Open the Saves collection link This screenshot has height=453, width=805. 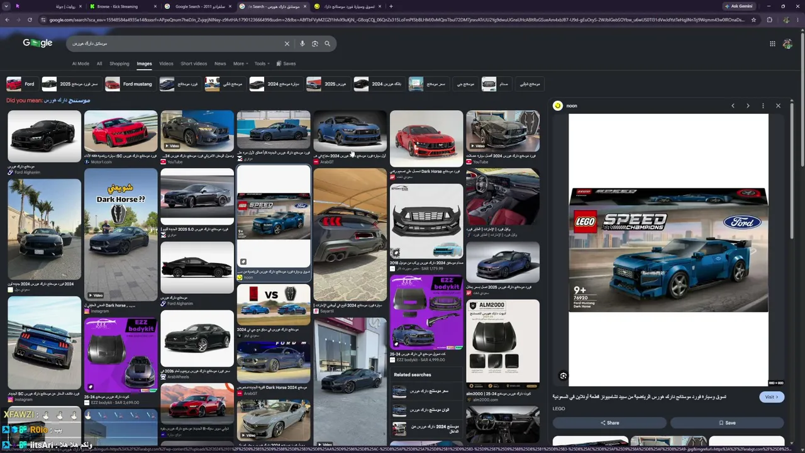tap(286, 64)
